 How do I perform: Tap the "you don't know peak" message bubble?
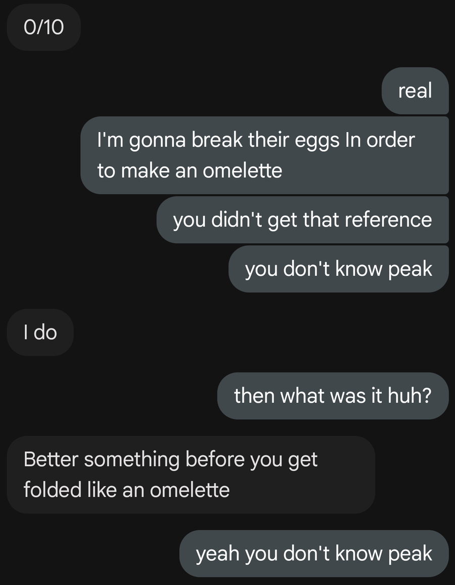pyautogui.click(x=338, y=269)
